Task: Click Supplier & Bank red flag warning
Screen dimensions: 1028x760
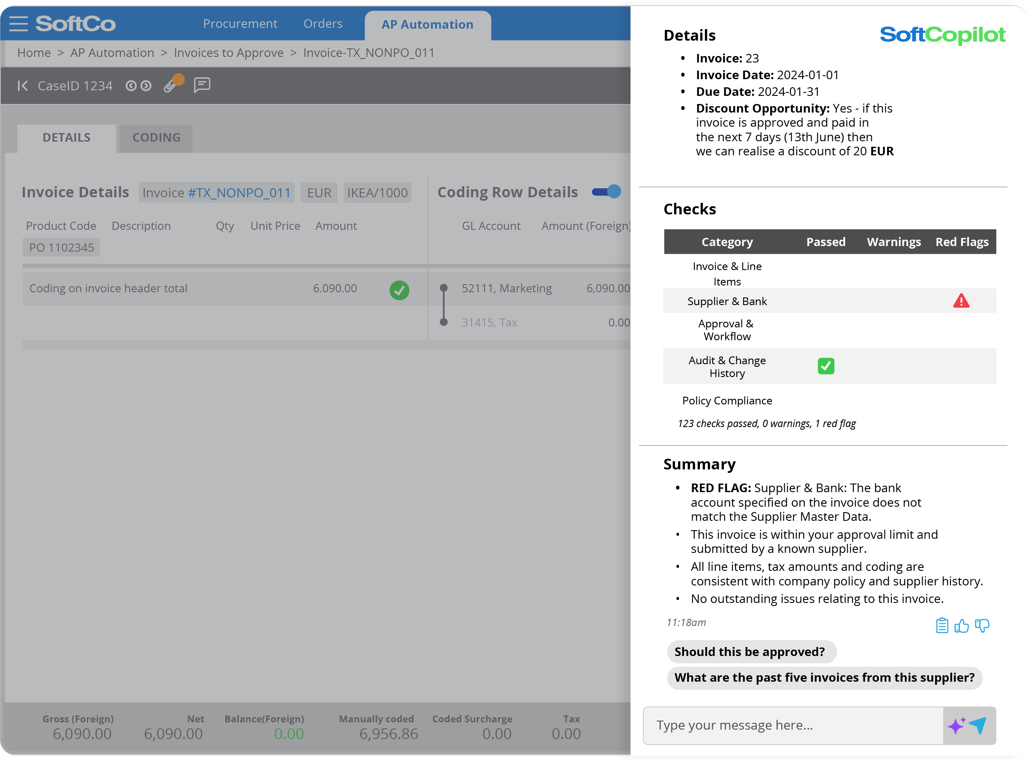Action: (961, 301)
